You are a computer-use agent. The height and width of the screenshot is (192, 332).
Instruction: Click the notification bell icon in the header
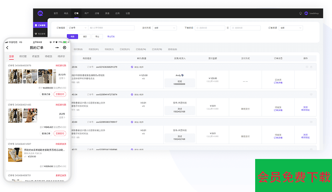(x=300, y=13)
